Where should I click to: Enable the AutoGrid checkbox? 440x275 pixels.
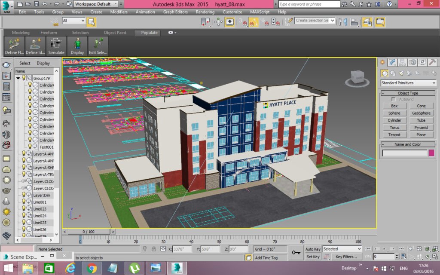tap(394, 99)
